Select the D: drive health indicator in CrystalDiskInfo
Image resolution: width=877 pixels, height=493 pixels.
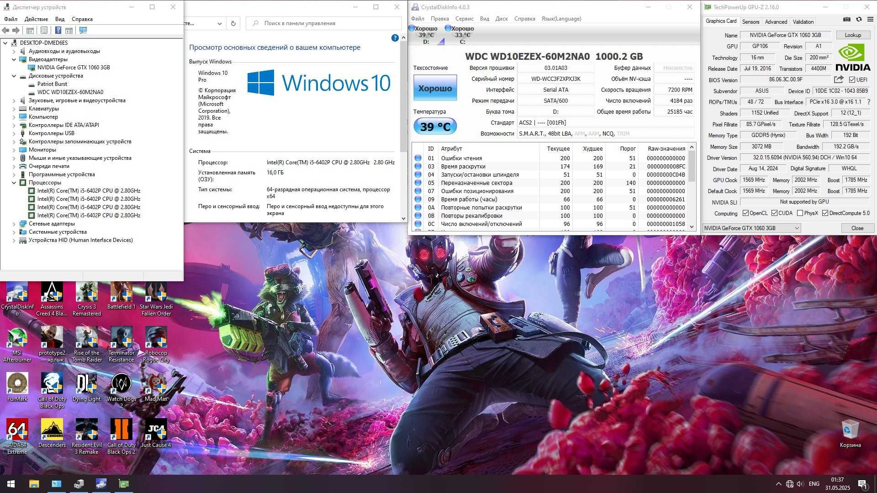pos(426,35)
